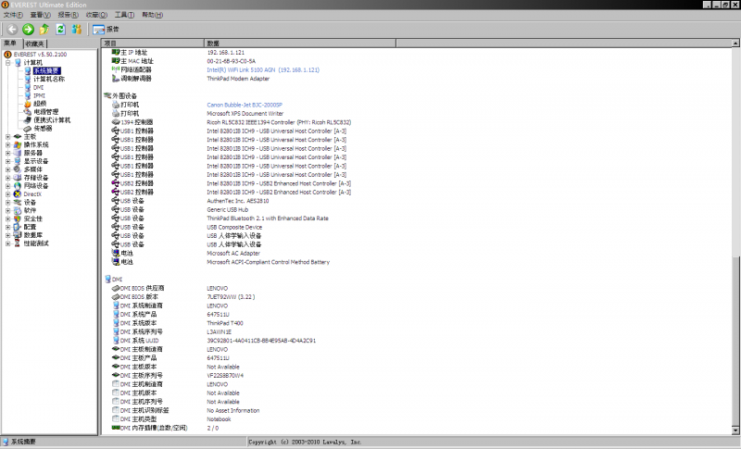Switch to the 收藏夹 tab
The image size is (741, 449).
[34, 44]
